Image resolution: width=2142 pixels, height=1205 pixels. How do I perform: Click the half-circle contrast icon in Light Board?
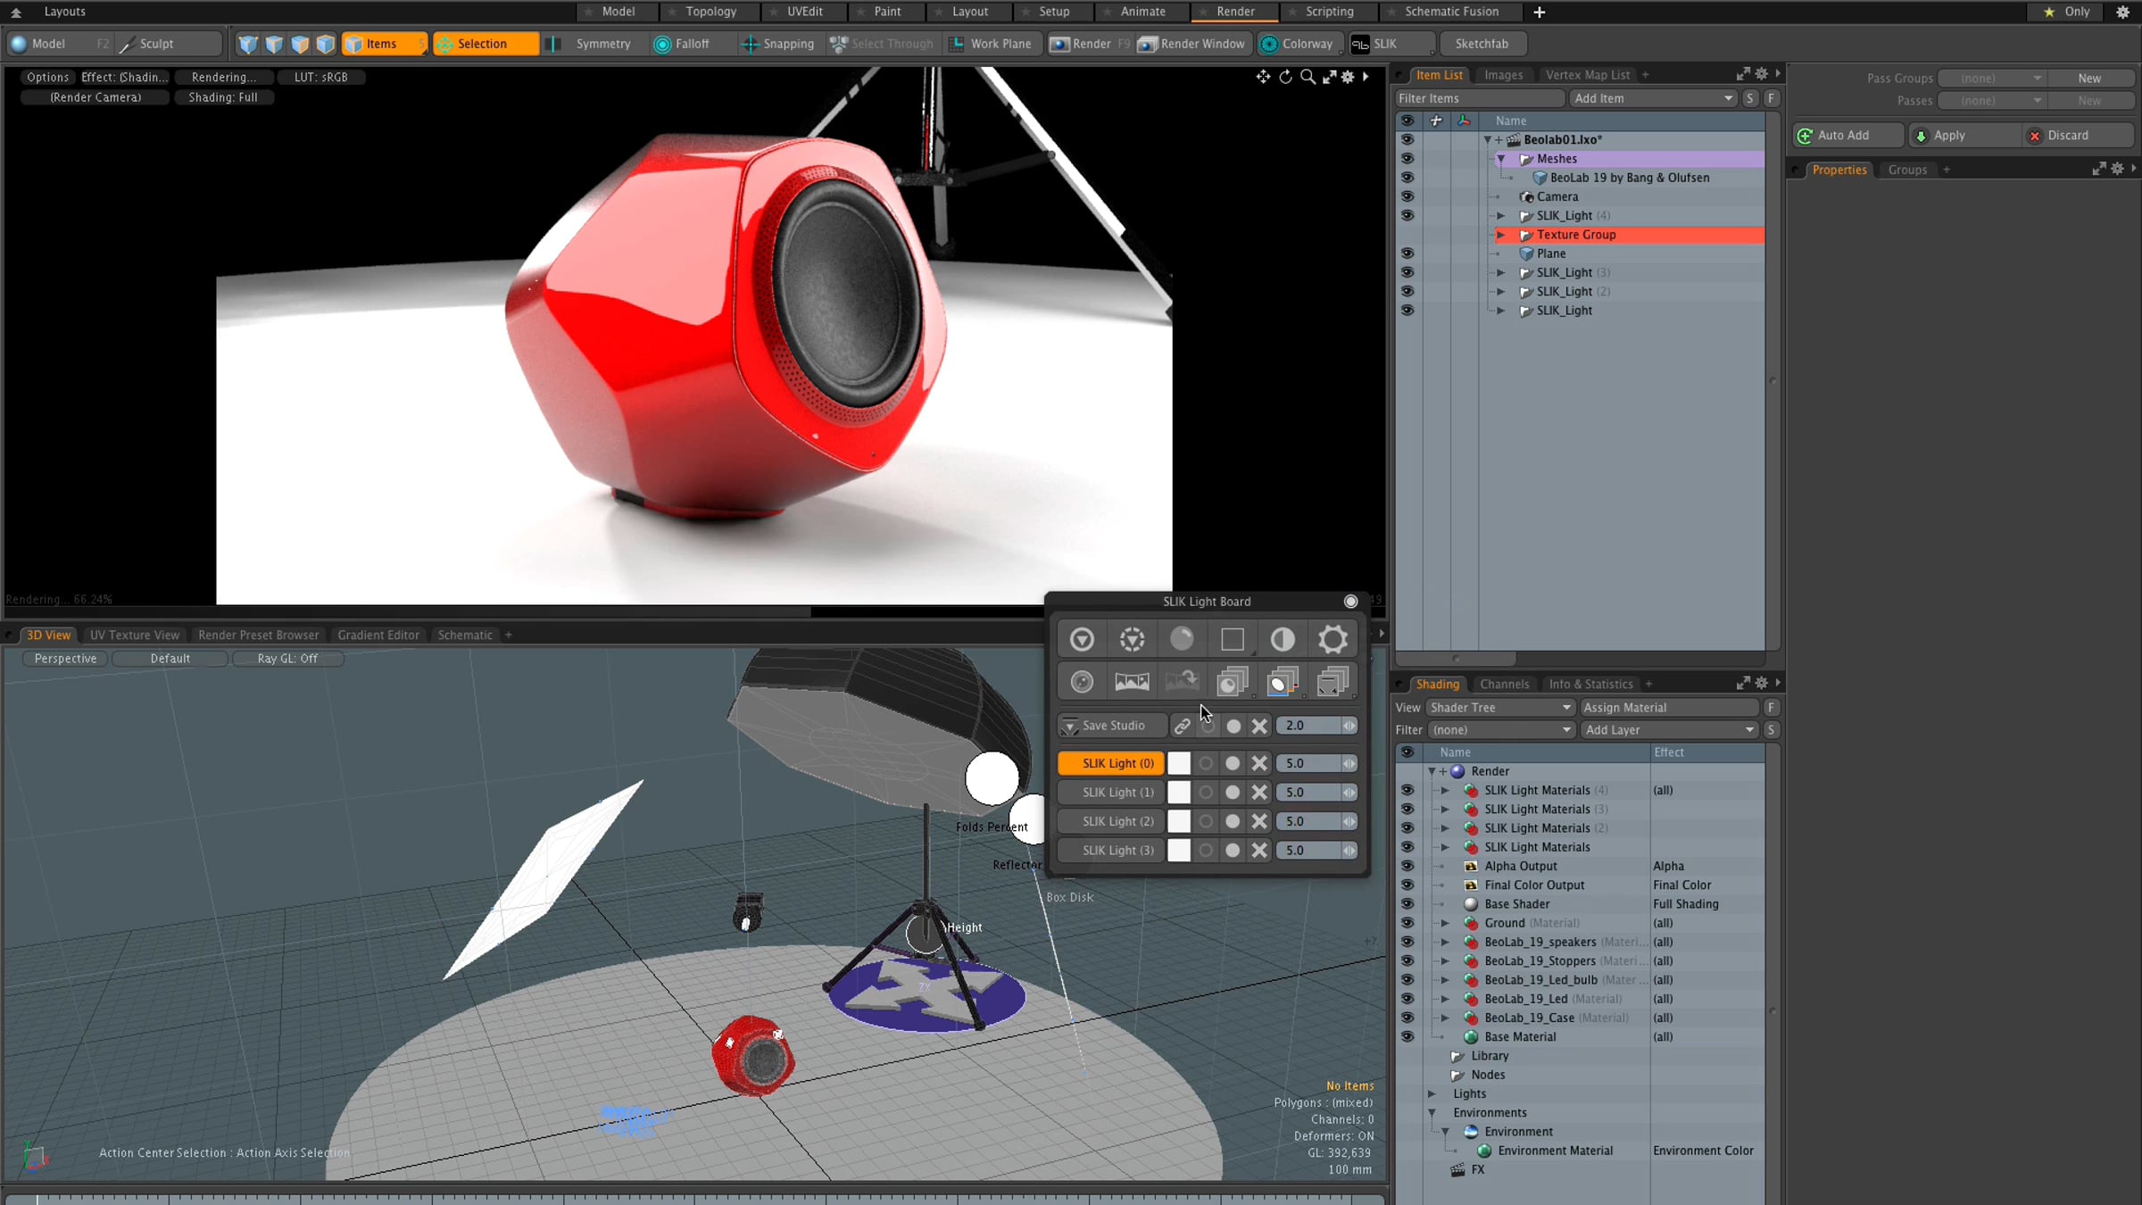tap(1283, 639)
